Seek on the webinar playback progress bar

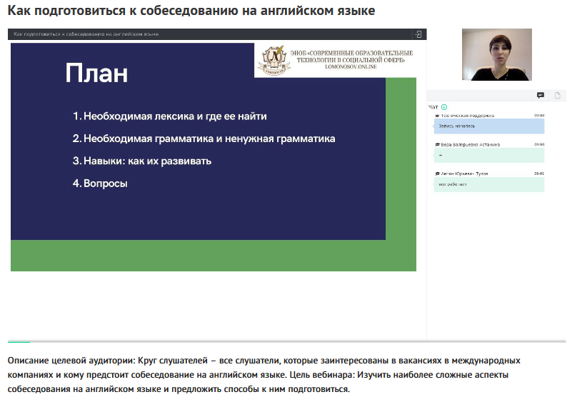(x=214, y=341)
